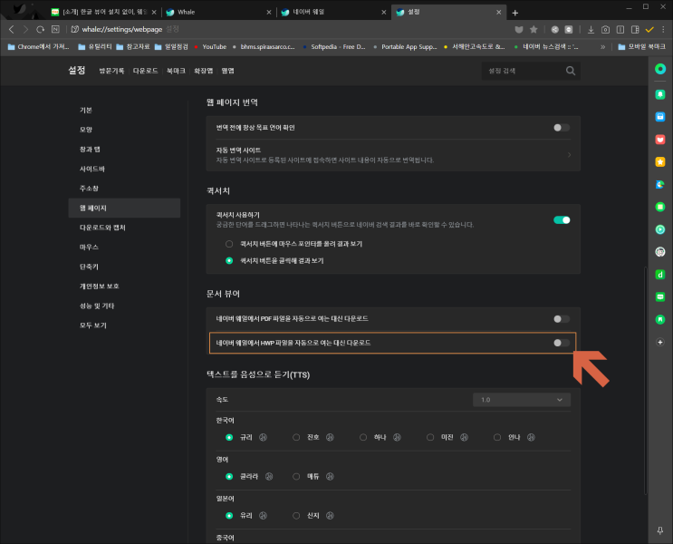Choose the 하나 Korean voice radio
This screenshot has width=673, height=544.
pyautogui.click(x=363, y=437)
